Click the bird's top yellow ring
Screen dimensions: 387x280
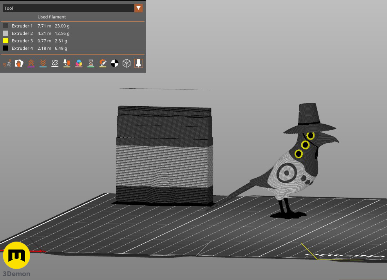(x=311, y=136)
